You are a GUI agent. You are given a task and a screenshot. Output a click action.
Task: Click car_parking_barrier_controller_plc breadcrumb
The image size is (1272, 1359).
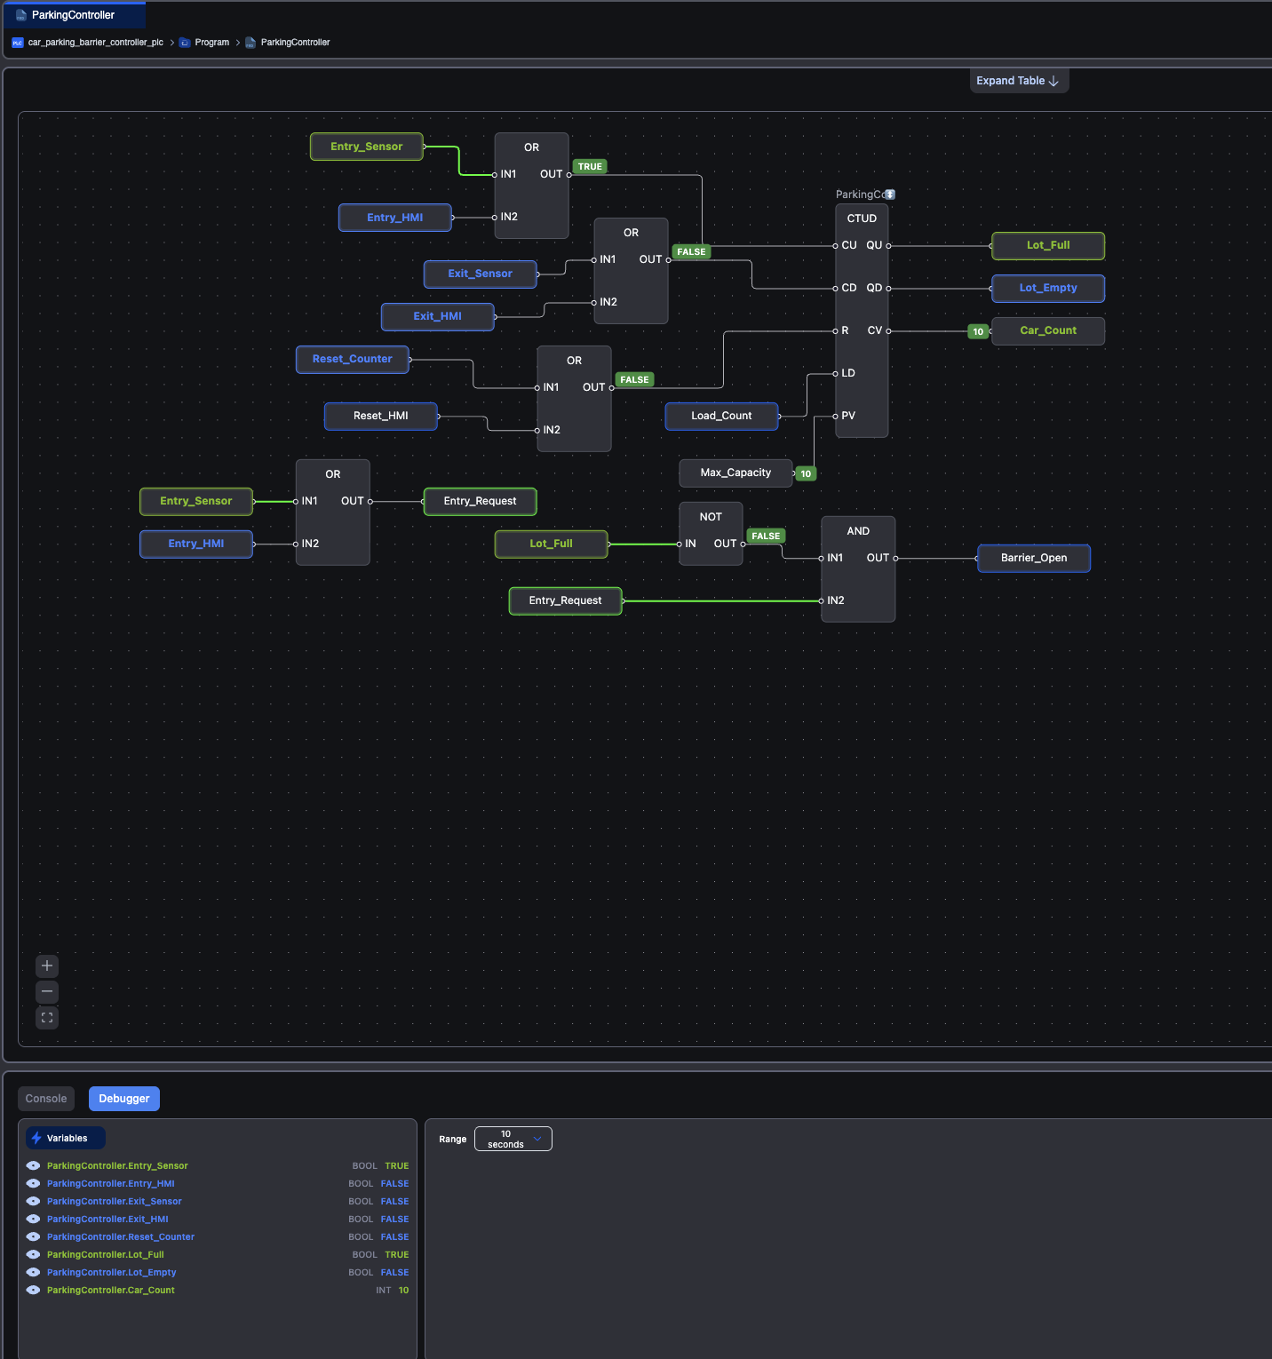tap(96, 43)
